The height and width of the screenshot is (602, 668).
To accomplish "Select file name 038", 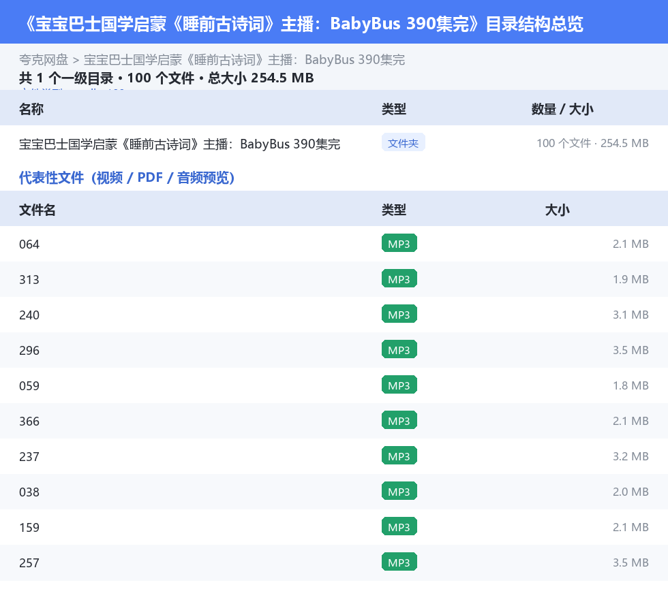I will [x=29, y=492].
